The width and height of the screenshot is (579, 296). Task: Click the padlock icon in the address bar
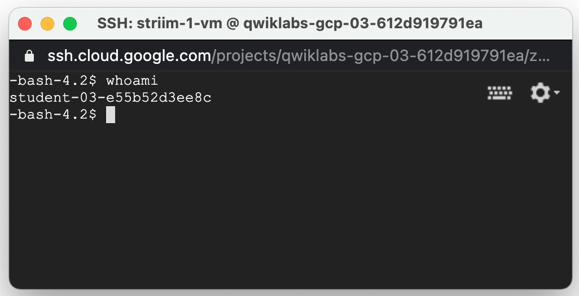29,56
